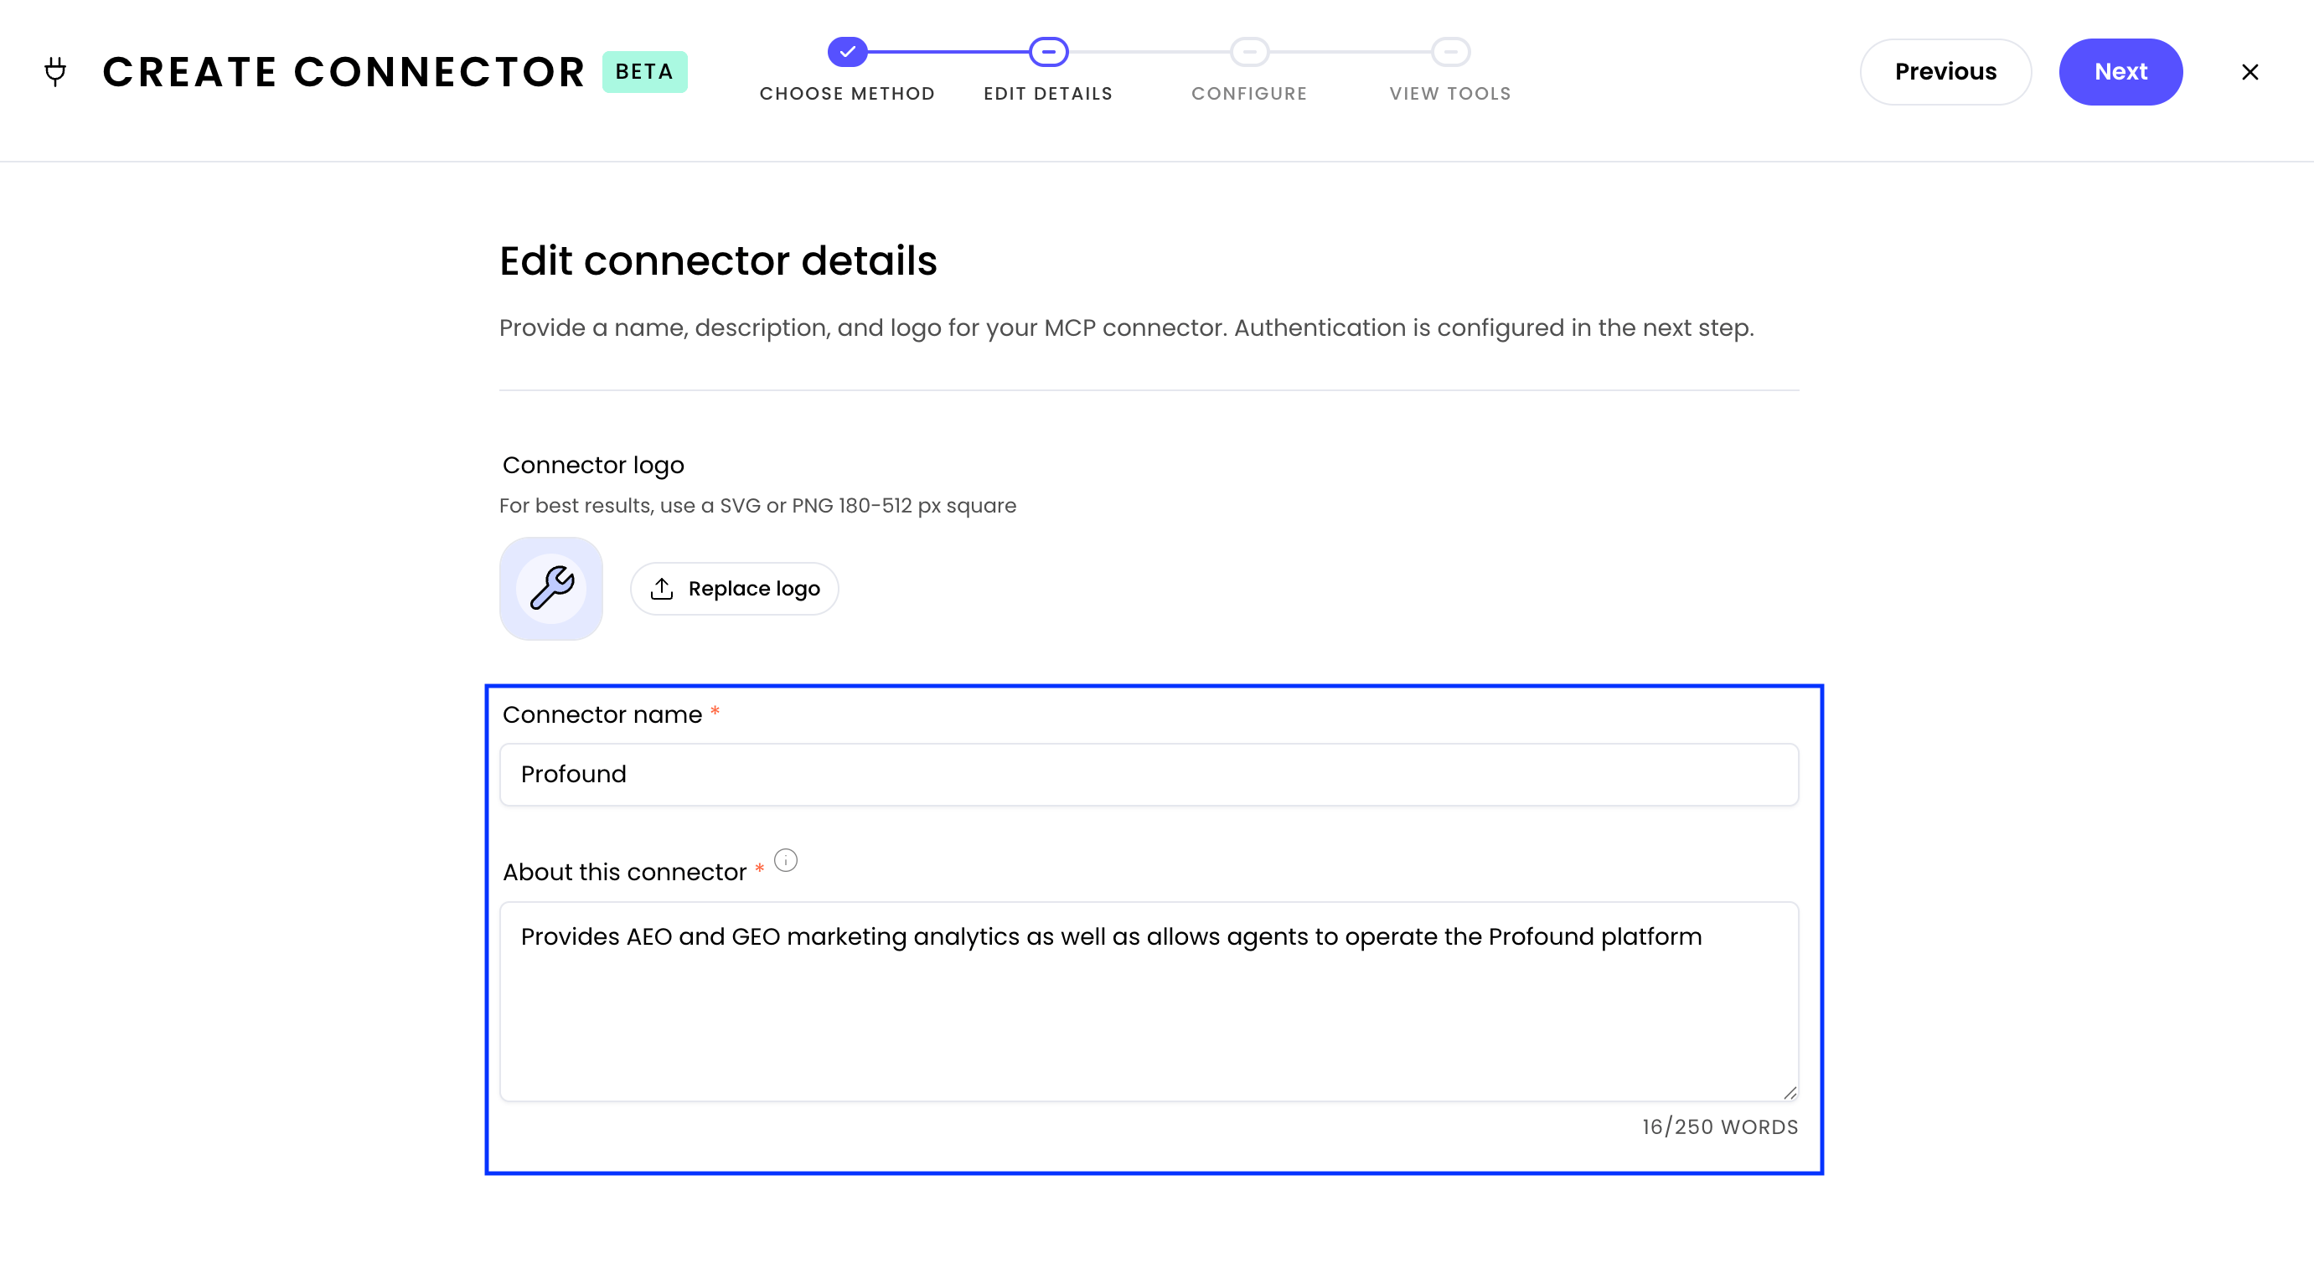Click the CONFIGURE step label
2314x1263 pixels.
[x=1248, y=94]
